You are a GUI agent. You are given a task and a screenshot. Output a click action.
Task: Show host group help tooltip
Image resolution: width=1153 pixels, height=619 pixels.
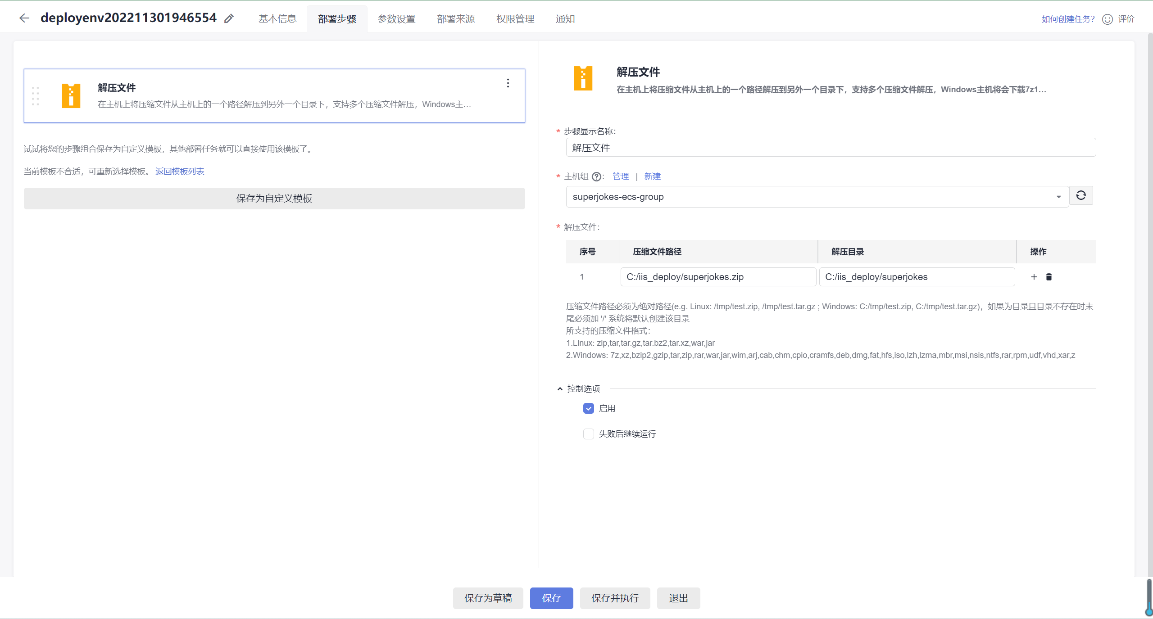click(596, 176)
